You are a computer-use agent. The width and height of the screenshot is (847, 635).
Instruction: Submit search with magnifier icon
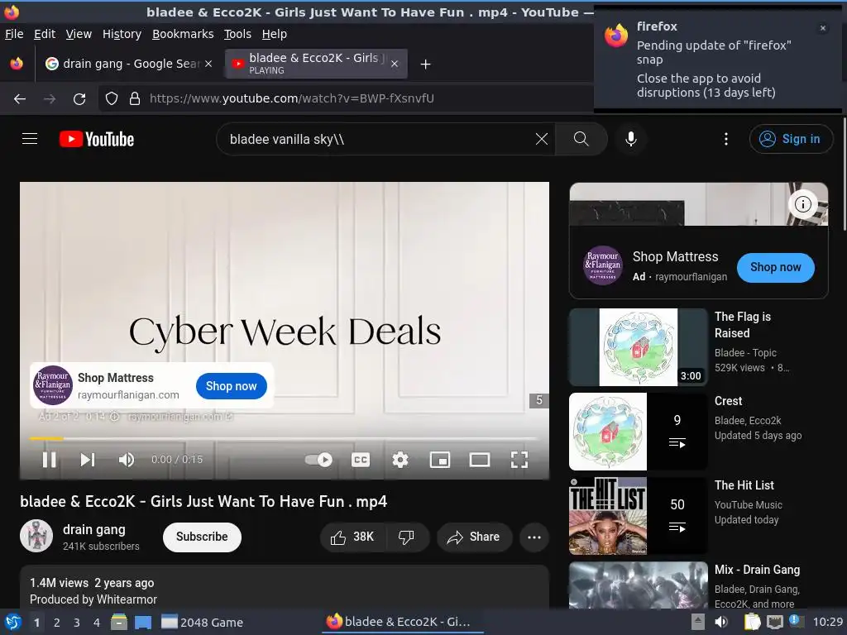coord(581,139)
